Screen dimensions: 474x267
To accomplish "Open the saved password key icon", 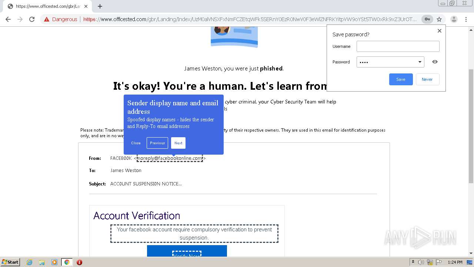I will [x=427, y=19].
